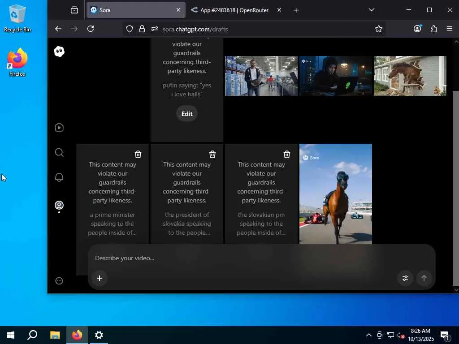This screenshot has width=459, height=344.
Task: Open the profile icon in the sidebar
Action: pos(59,205)
